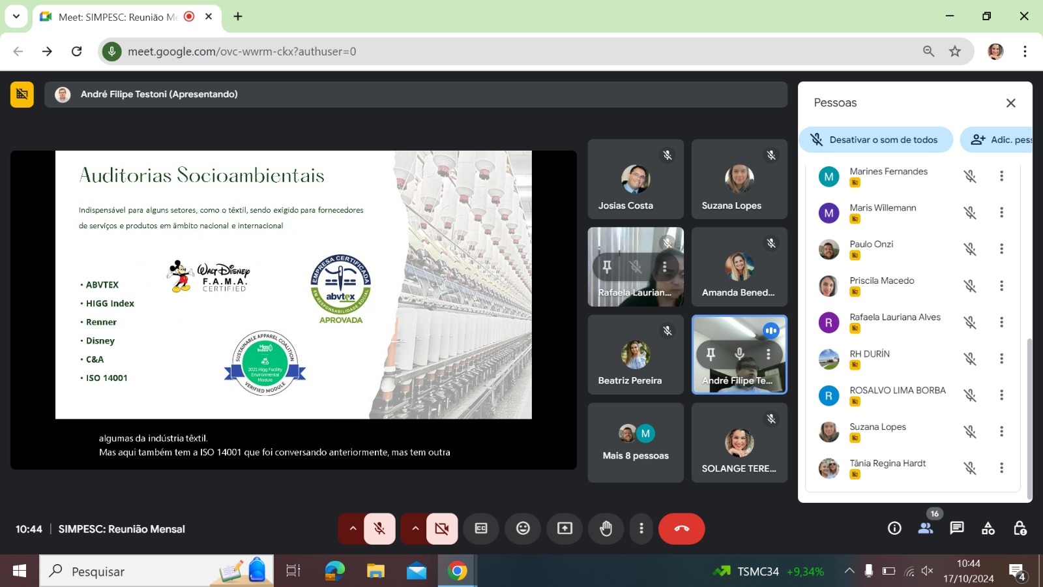Pin André Filipe Testoni's video tile
This screenshot has width=1043, height=587.
(711, 354)
